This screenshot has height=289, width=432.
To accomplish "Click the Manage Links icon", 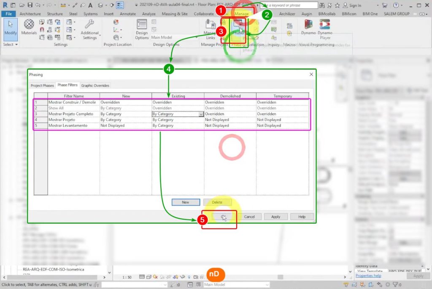I will [x=210, y=29].
